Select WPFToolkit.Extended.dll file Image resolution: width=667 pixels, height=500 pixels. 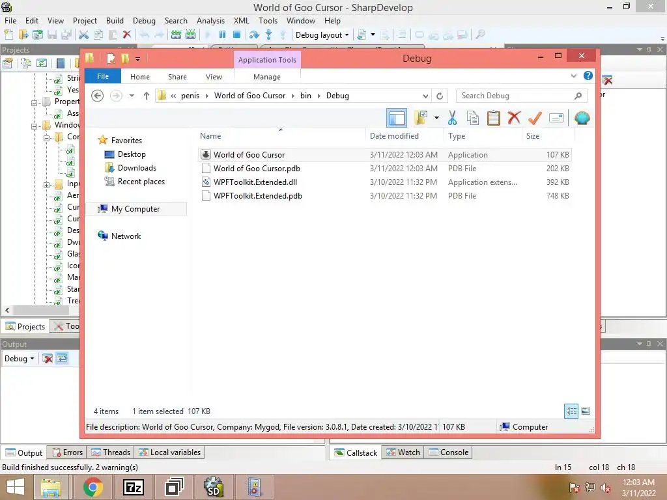point(384,182)
